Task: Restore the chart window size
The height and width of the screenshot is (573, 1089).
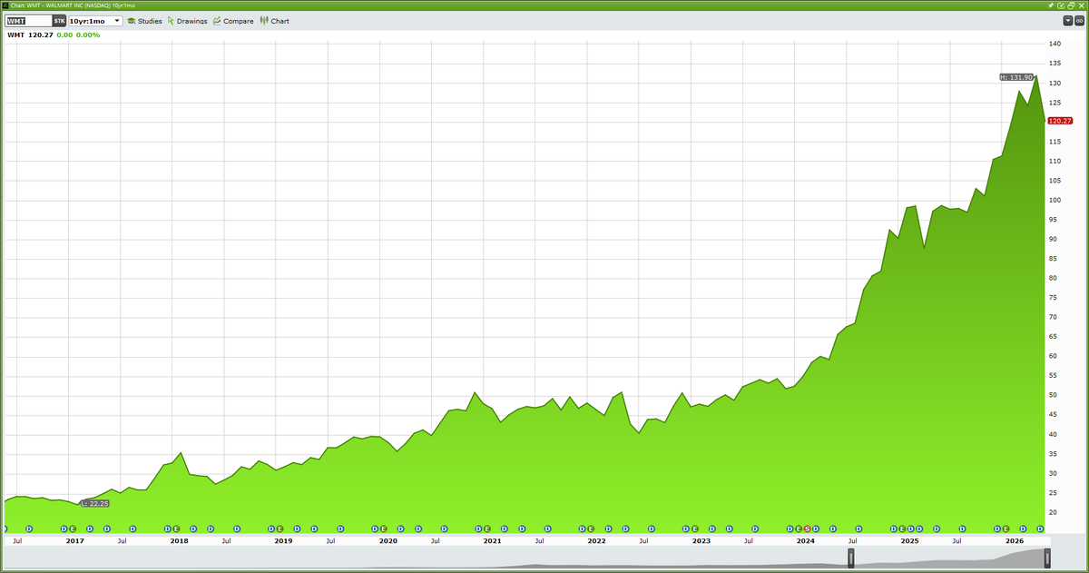Action: (x=1071, y=5)
